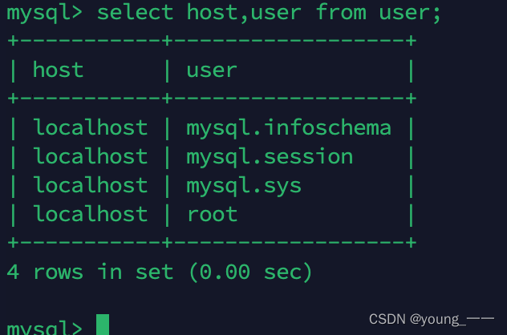Click localhost in the mysql.infoschema row
Image resolution: width=507 pixels, height=335 pixels.
91,127
